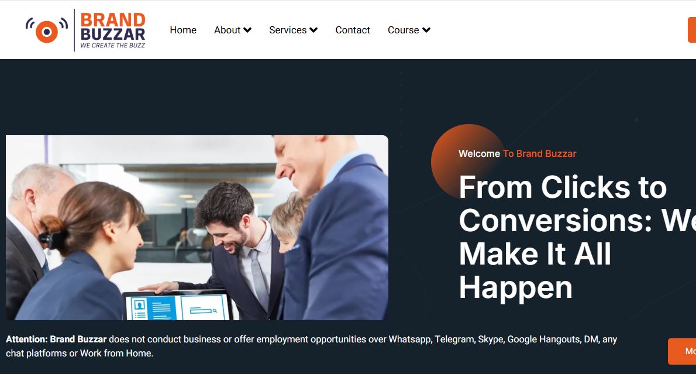Expand the chevron arrow beside About
Screen dimensions: 696x374
tap(247, 30)
